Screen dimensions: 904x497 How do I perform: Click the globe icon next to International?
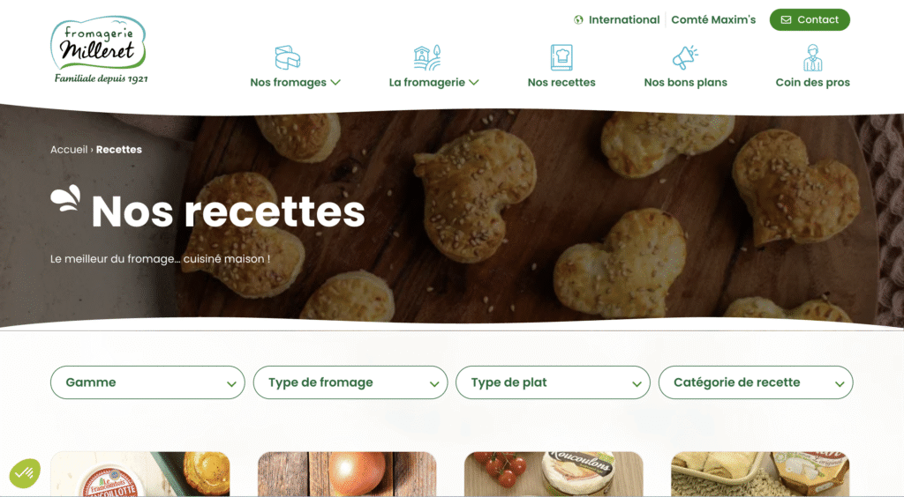coord(578,20)
